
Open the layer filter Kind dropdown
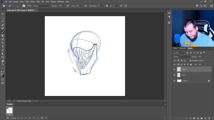tap(179, 53)
